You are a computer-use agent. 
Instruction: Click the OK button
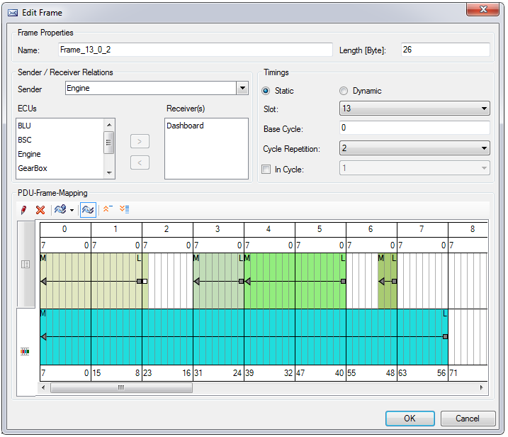pos(410,419)
